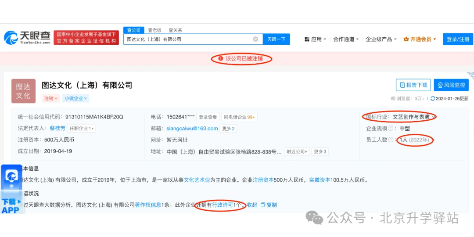Image resolution: width=474 pixels, height=237 pixels.
Task: Click the 登录/注册 button
Action: click(x=458, y=39)
